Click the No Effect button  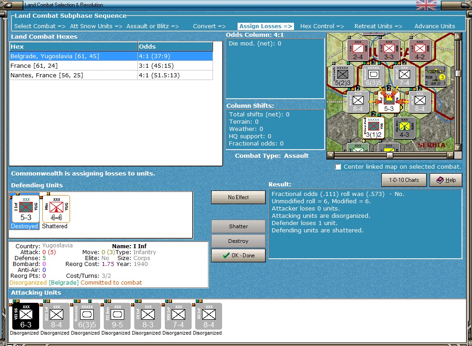(239, 197)
